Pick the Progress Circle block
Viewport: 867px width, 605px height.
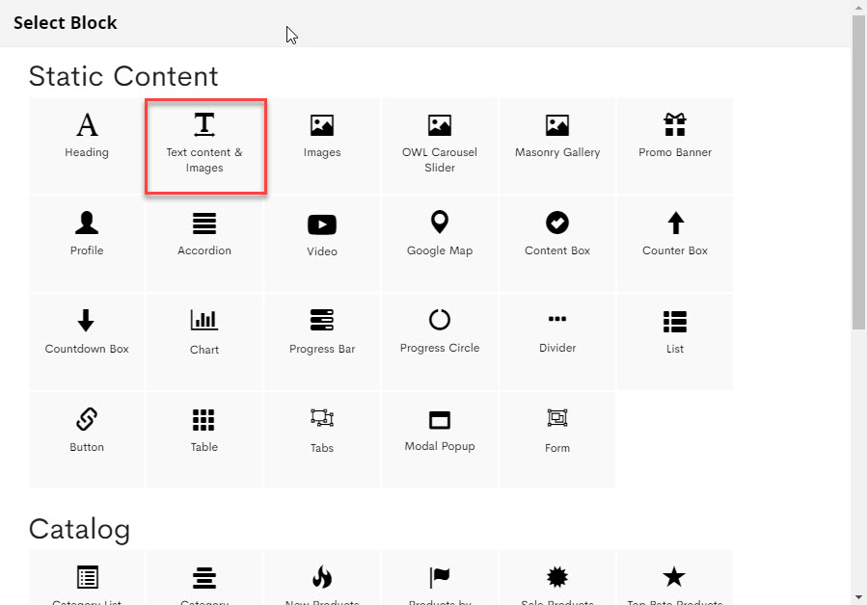[x=440, y=342]
